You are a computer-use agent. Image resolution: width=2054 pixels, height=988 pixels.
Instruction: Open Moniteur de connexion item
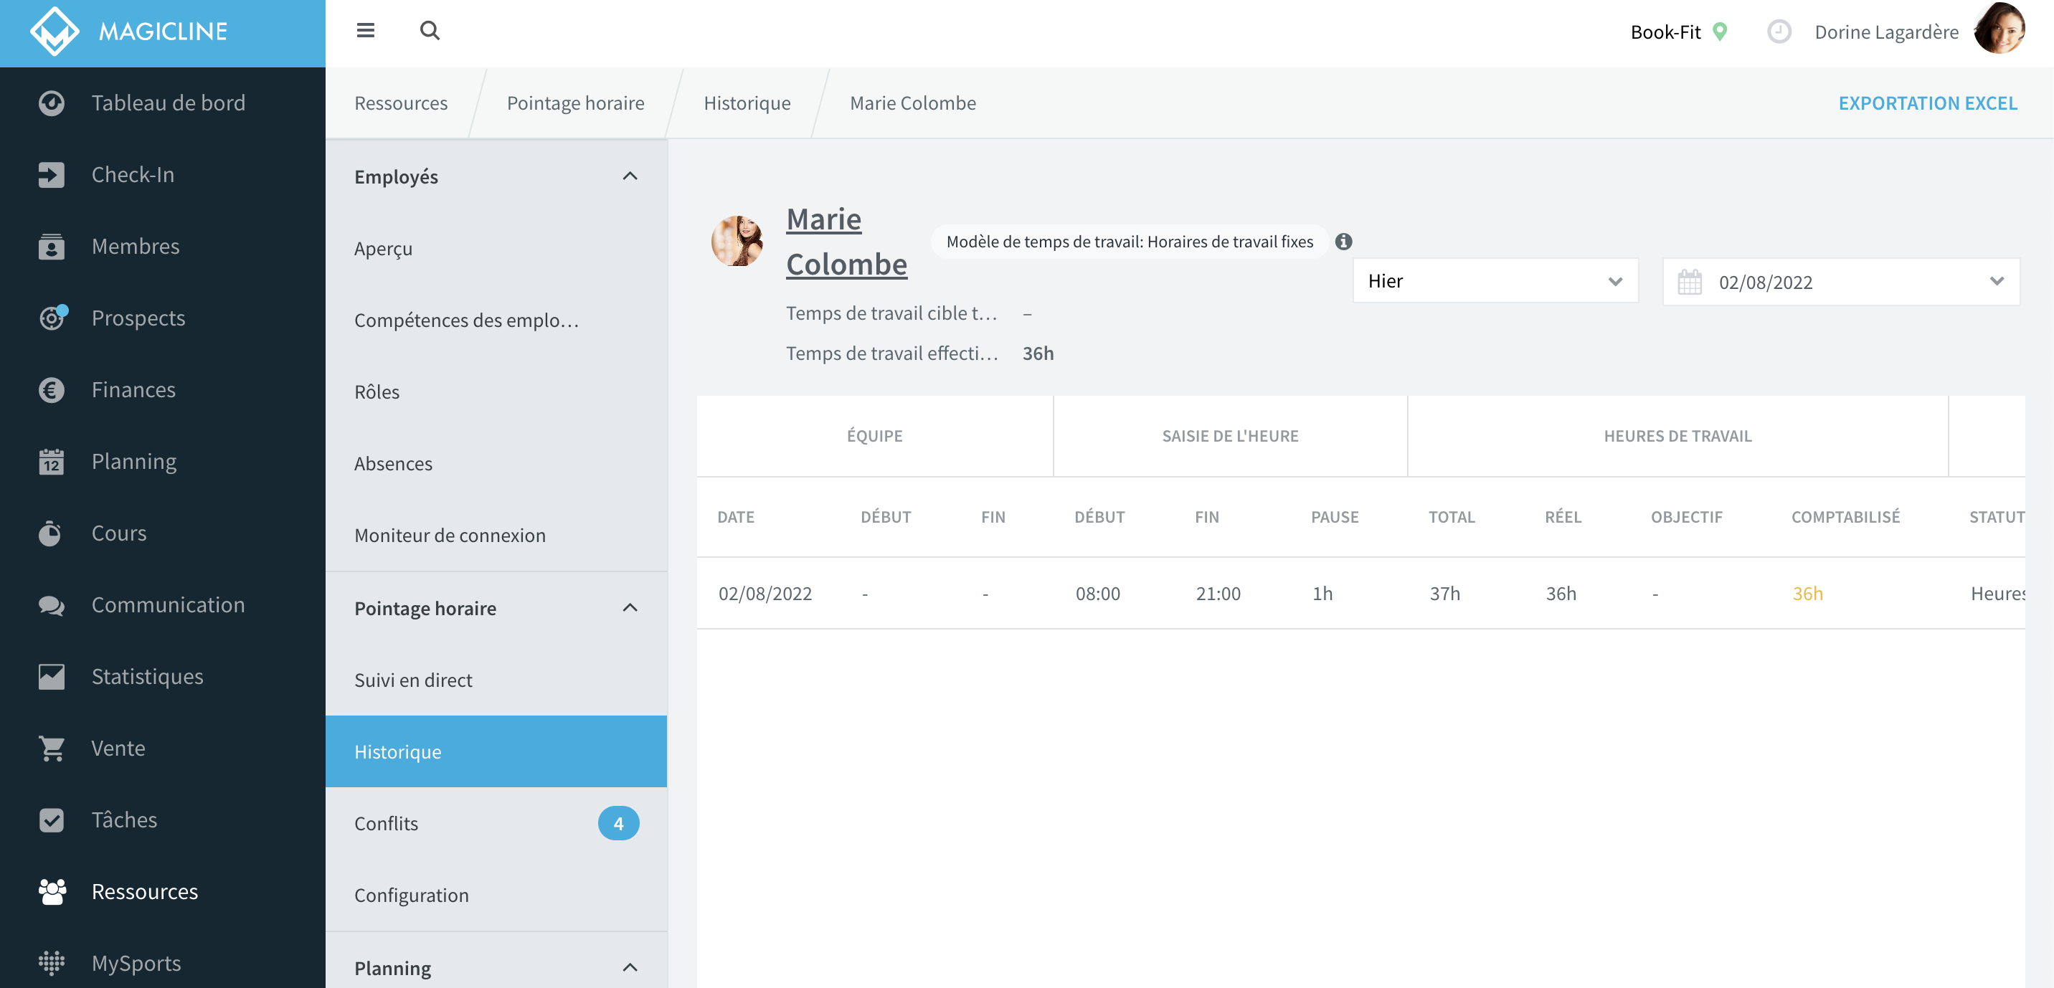click(496, 535)
